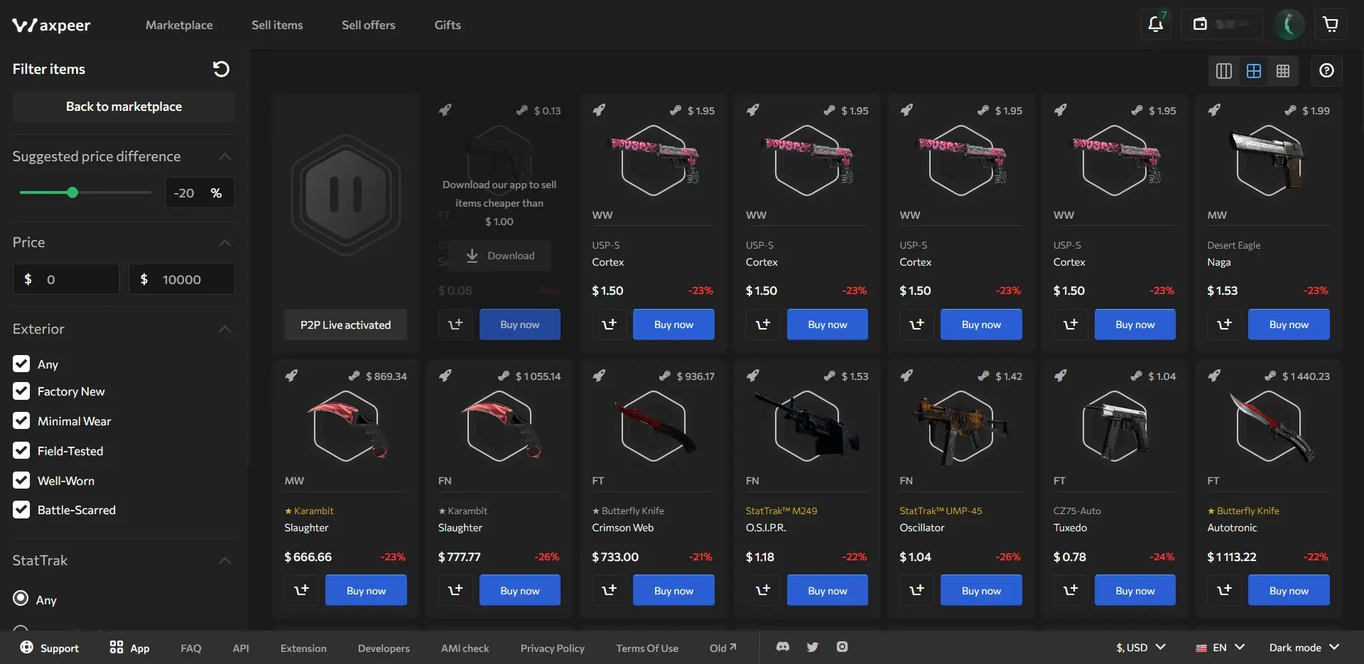Uncheck the Well-Worn checkbox

tap(21, 481)
